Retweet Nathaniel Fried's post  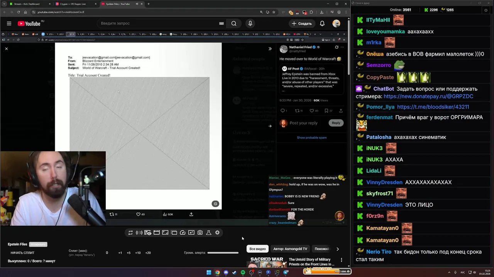pyautogui.click(x=298, y=111)
